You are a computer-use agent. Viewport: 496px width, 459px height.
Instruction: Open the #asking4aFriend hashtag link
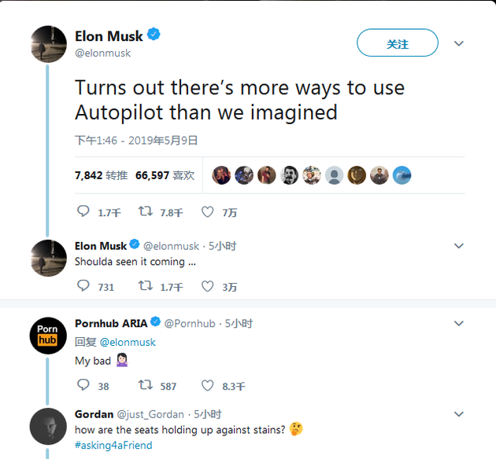[x=113, y=445]
